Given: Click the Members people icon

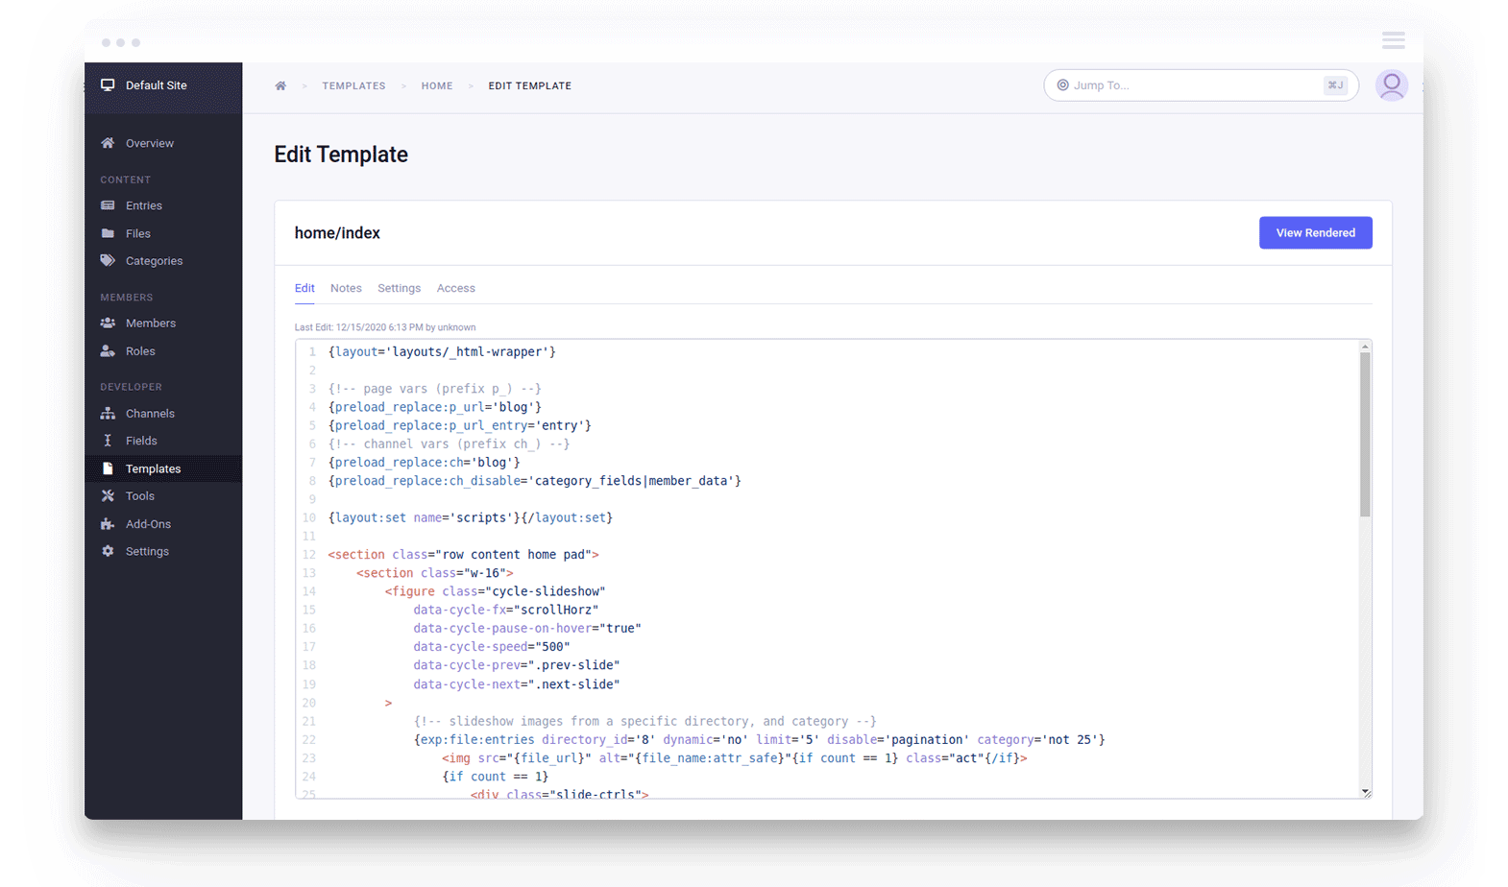Looking at the screenshot, I should [x=108, y=324].
